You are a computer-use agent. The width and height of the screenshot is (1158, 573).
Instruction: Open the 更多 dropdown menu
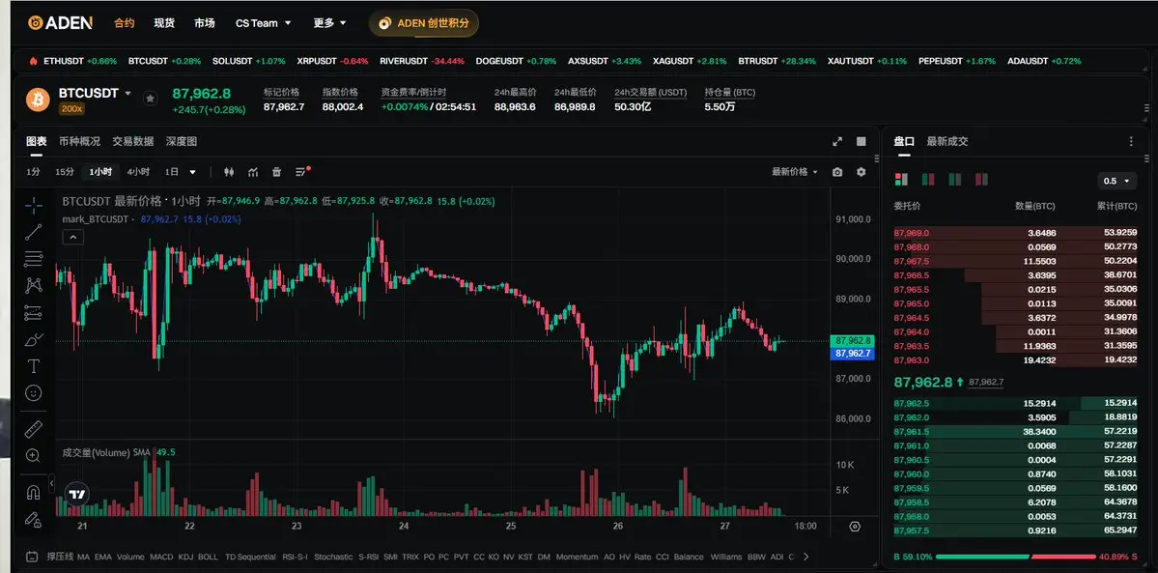(330, 23)
